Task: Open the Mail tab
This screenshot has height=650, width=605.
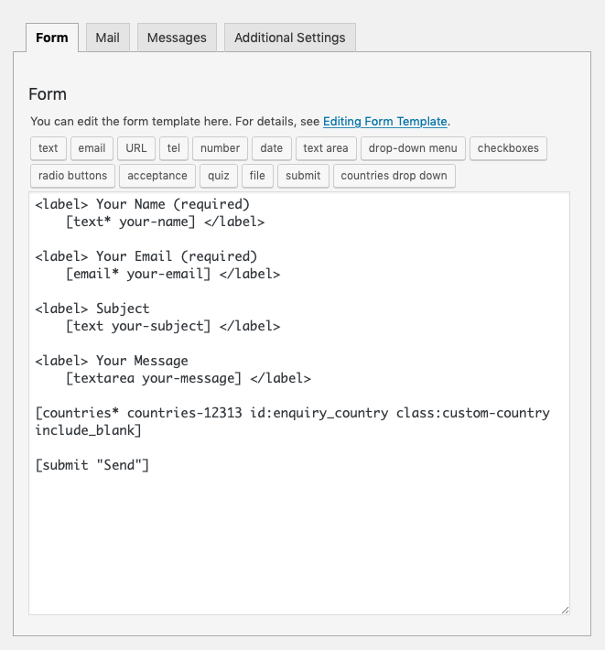Action: click(x=108, y=38)
